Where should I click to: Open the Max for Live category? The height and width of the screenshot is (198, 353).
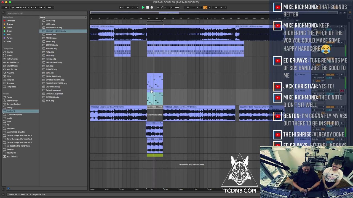tap(12, 69)
